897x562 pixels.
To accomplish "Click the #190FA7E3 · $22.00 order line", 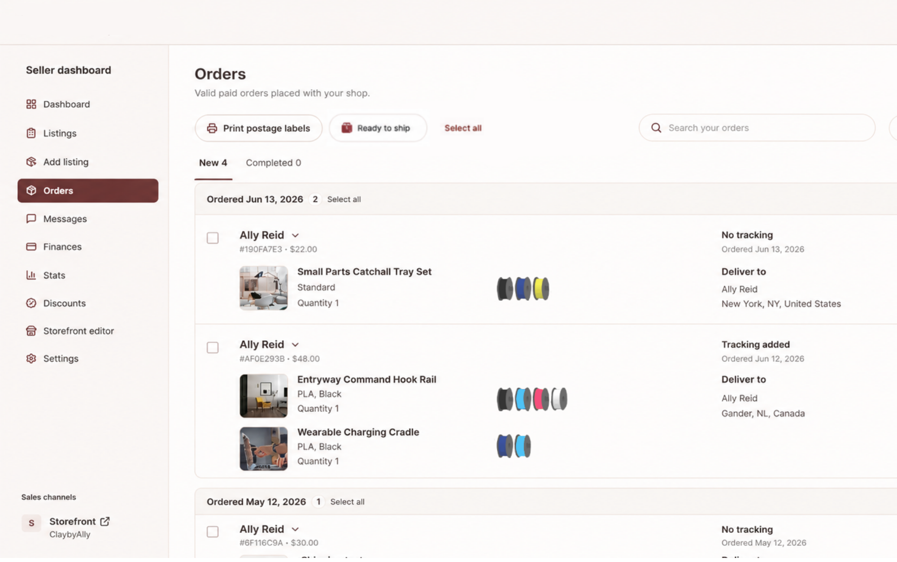I will (x=278, y=249).
